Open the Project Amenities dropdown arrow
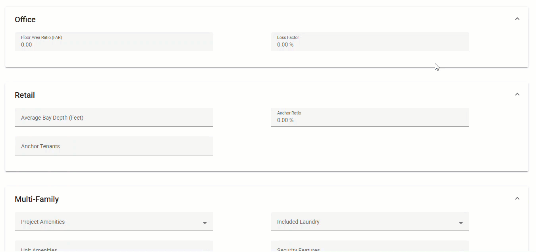Viewport: 536px width, 252px height. point(205,223)
